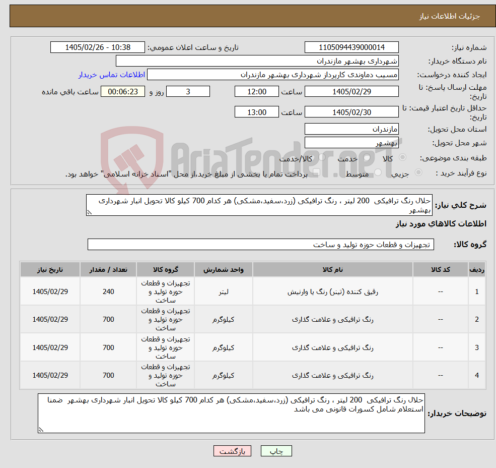496x468 pixels.
Task: Click quantity 240 in row 1
Action: [108, 291]
